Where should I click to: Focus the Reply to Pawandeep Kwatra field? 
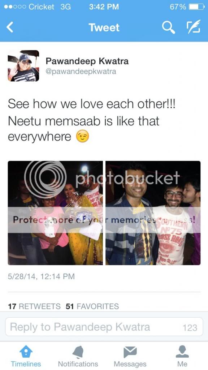(x=104, y=327)
